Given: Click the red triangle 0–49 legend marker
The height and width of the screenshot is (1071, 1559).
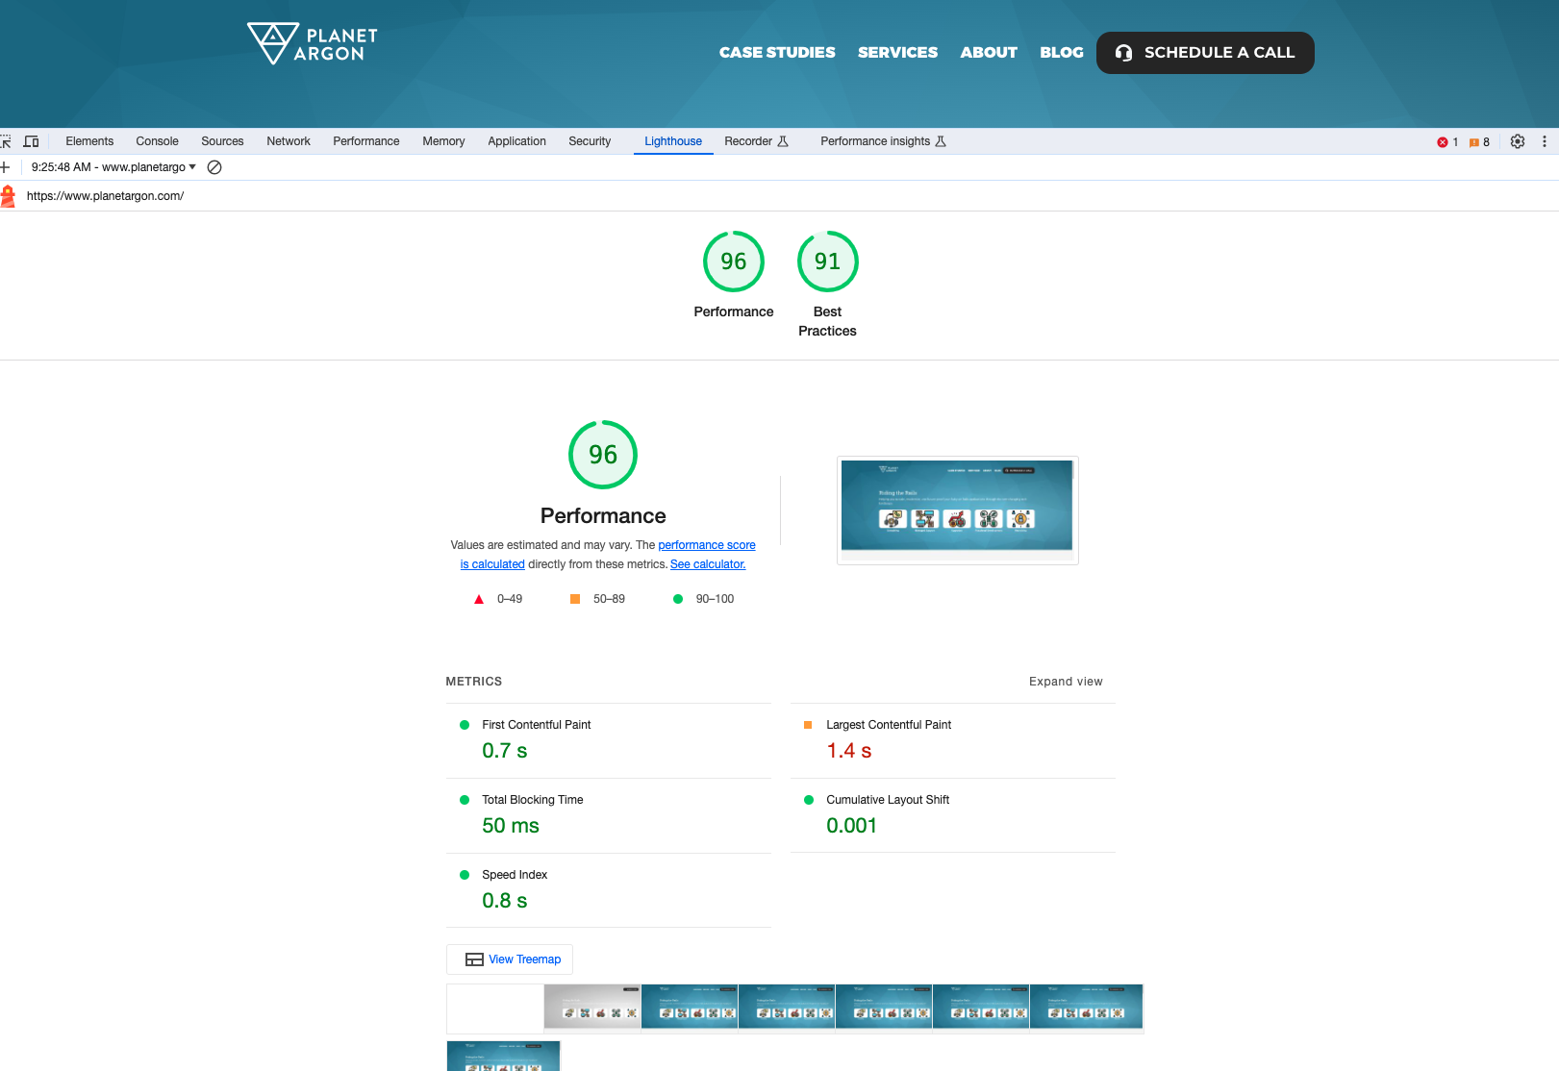Looking at the screenshot, I should pos(479,599).
